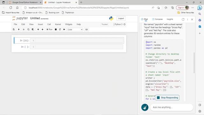The width and height of the screenshot is (204, 115).
Task: Open search in the Edge sidebar
Action: click(200, 14)
